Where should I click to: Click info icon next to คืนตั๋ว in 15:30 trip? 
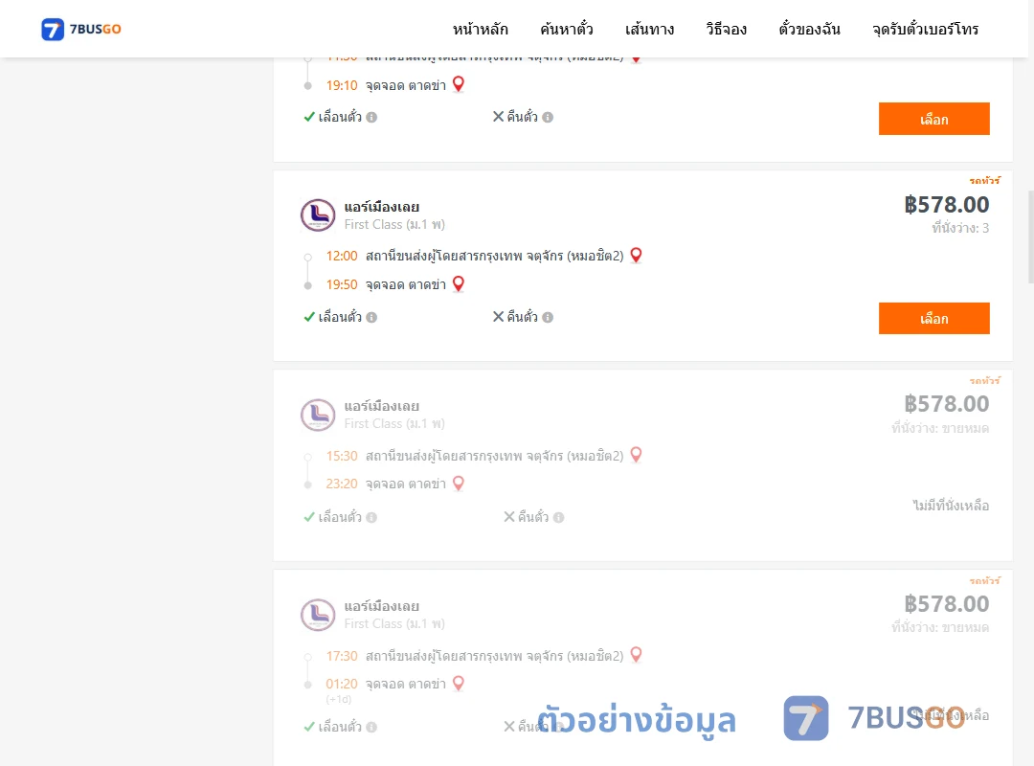[558, 517]
